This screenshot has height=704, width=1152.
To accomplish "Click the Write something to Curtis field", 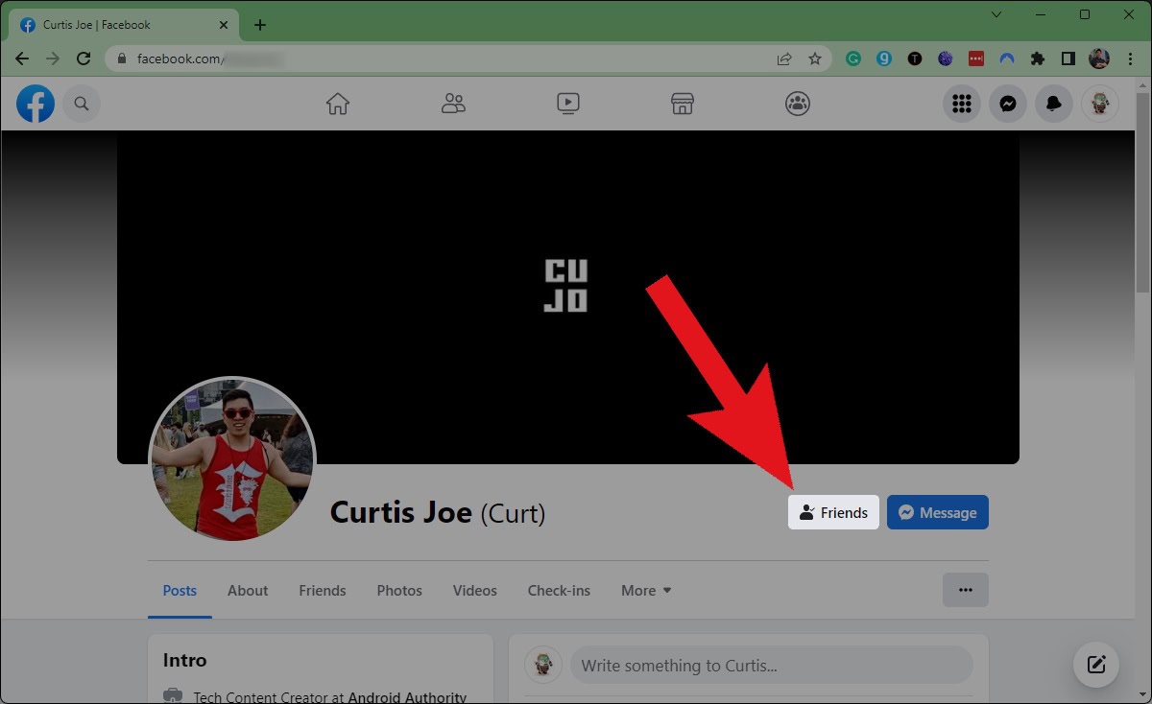I will (x=771, y=665).
